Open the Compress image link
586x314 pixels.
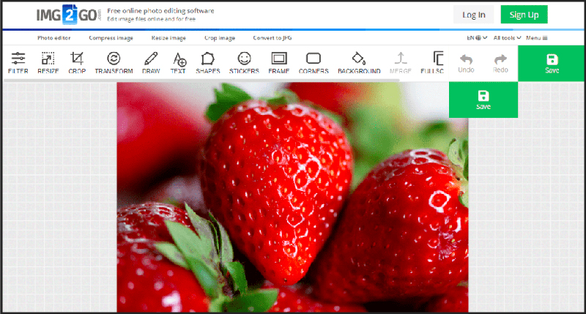point(111,38)
